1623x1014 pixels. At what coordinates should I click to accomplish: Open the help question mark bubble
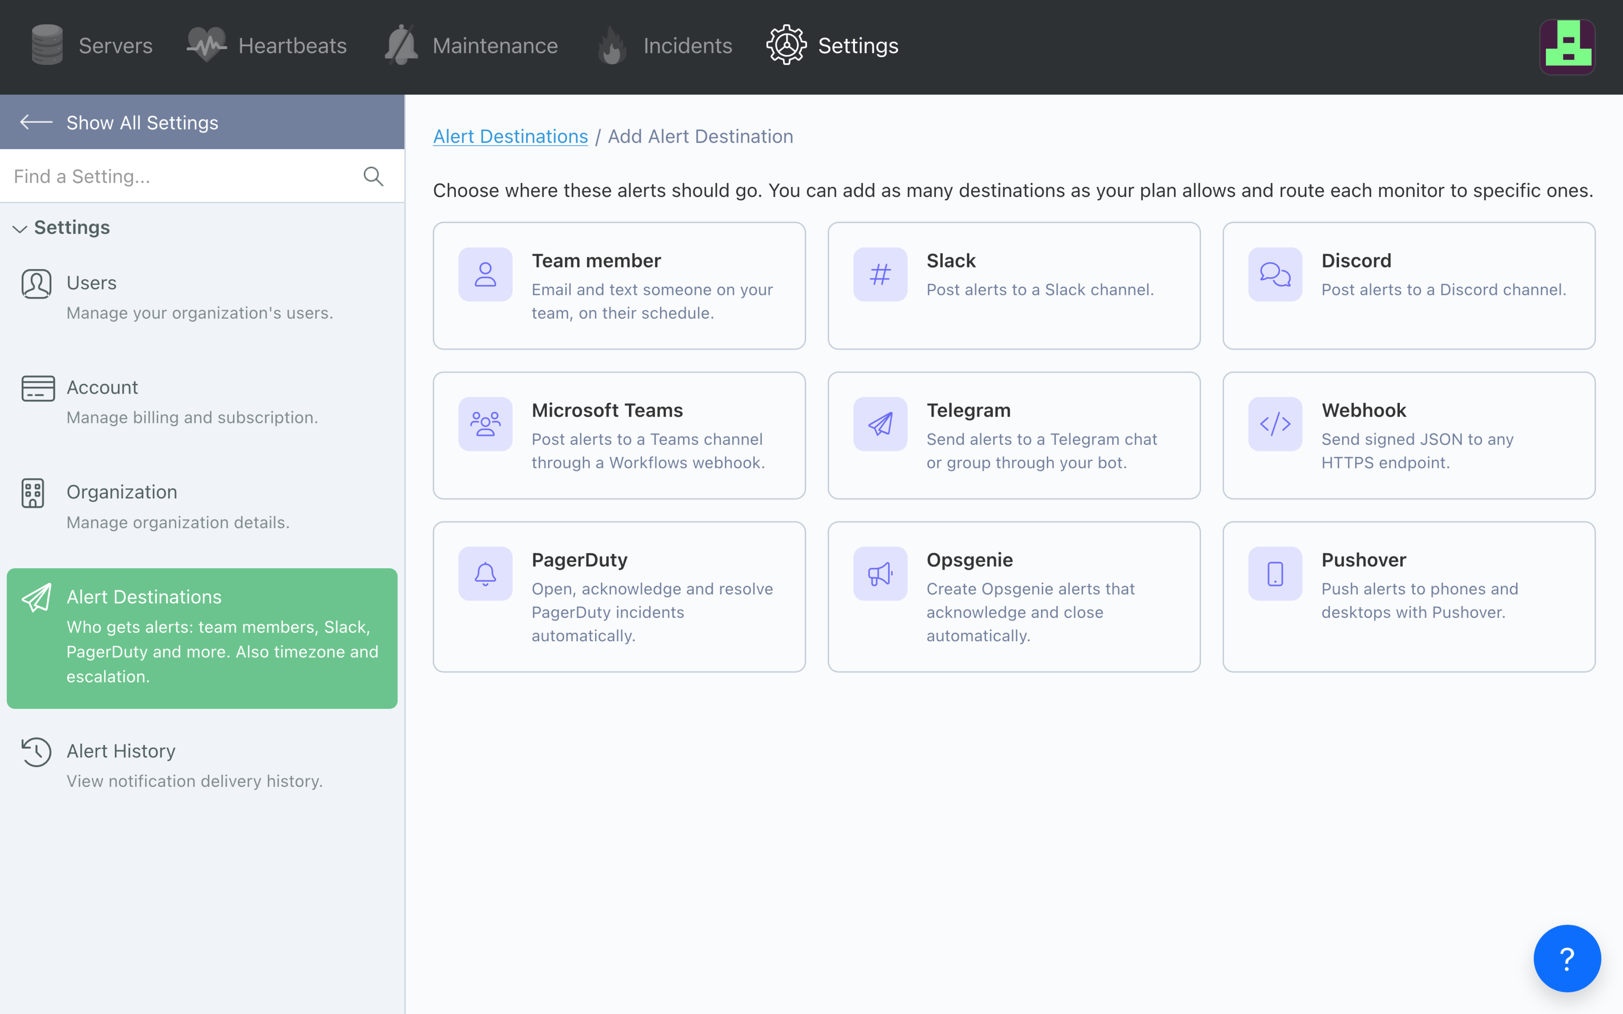point(1567,958)
